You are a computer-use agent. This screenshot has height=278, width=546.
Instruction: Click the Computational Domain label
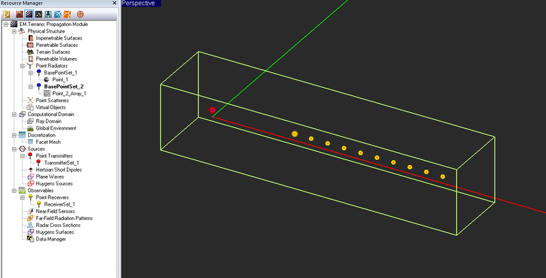click(x=51, y=114)
